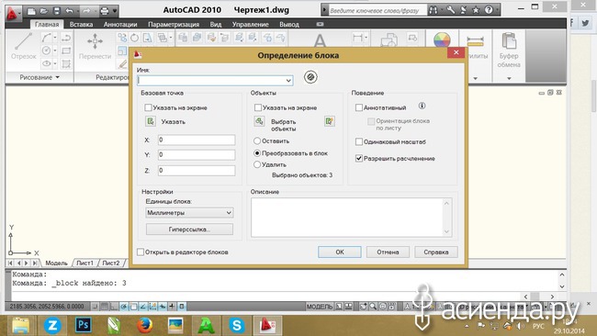Screen dimensions: 597x336
Task: Enable Указать на экране under Объекты
Action: 258,107
